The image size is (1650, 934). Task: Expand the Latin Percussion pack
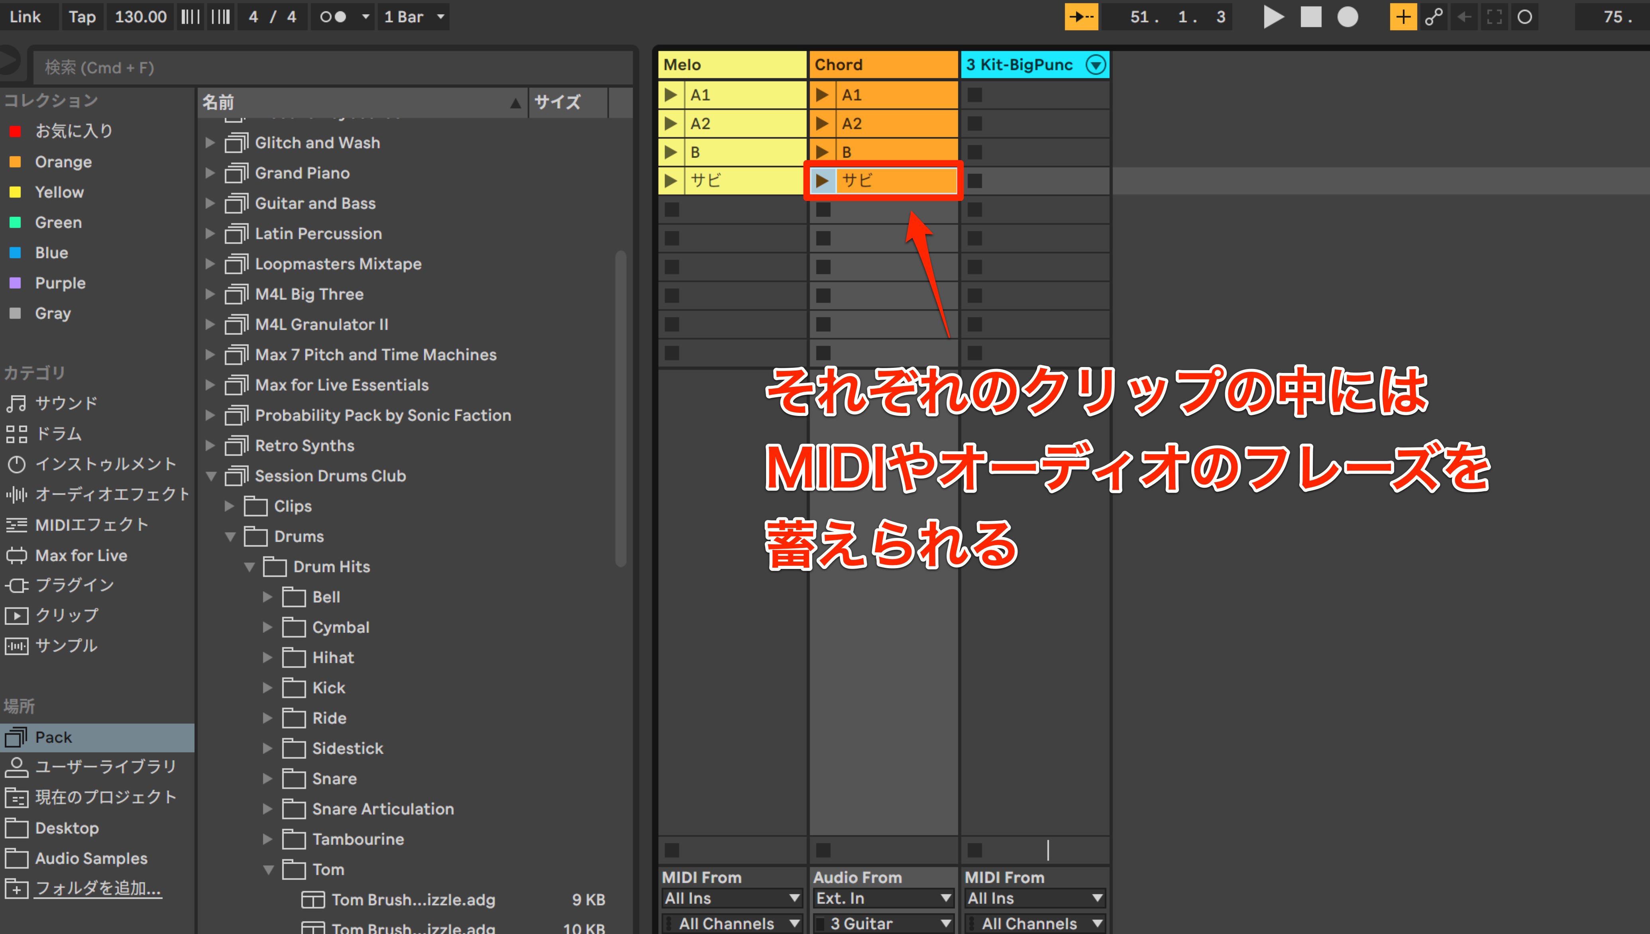210,233
